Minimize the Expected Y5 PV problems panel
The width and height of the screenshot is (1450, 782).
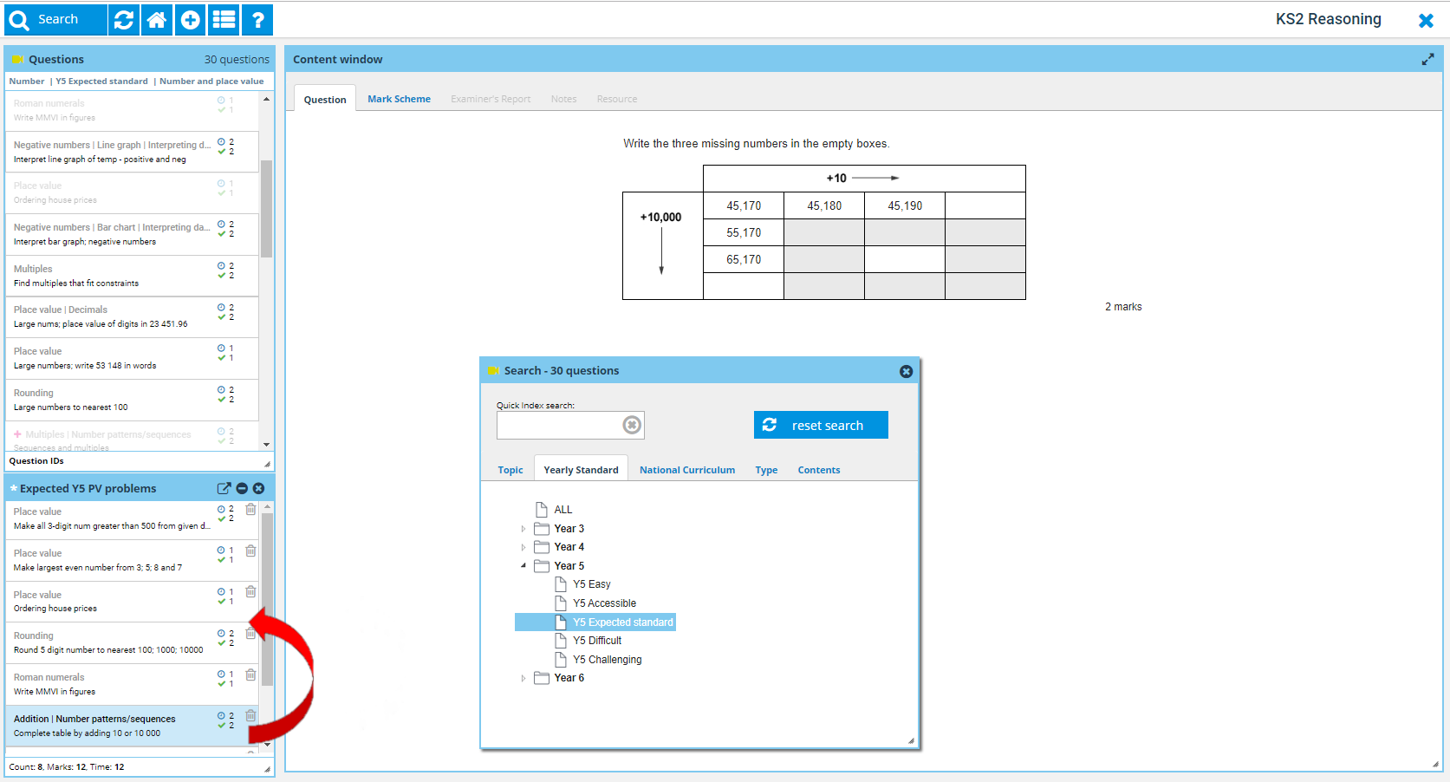(x=242, y=488)
